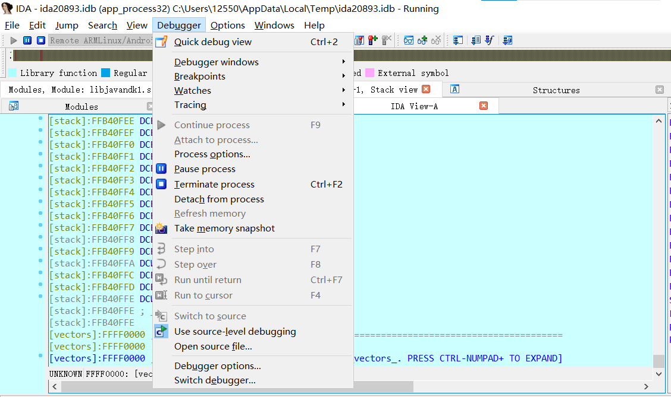
Task: Click the Regular function blue color swatch
Action: (x=106, y=73)
